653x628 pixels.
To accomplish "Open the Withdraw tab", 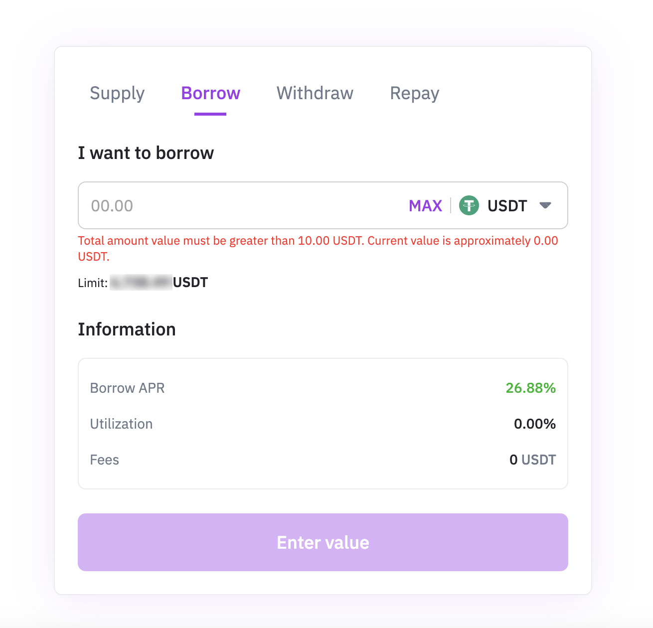I will (x=315, y=93).
